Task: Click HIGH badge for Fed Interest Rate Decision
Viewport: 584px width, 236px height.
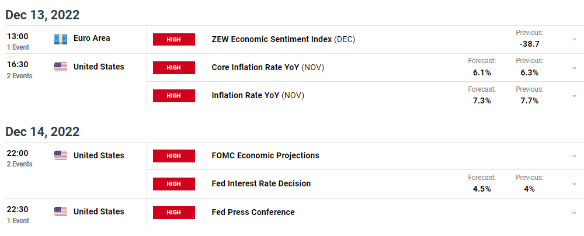Action: coord(174,184)
